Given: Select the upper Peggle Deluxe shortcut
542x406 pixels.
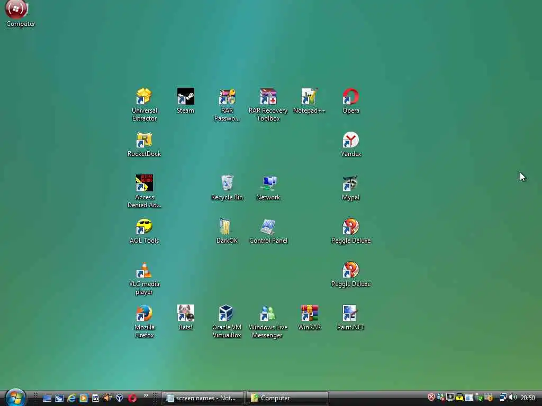Looking at the screenshot, I should point(351,231).
